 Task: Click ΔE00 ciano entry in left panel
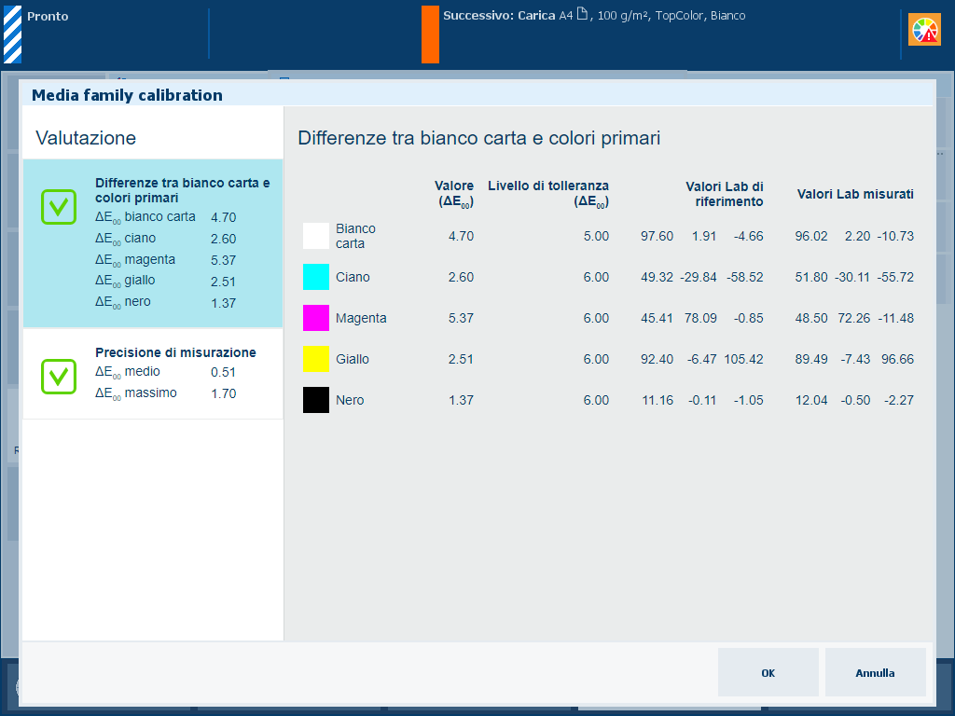(166, 238)
